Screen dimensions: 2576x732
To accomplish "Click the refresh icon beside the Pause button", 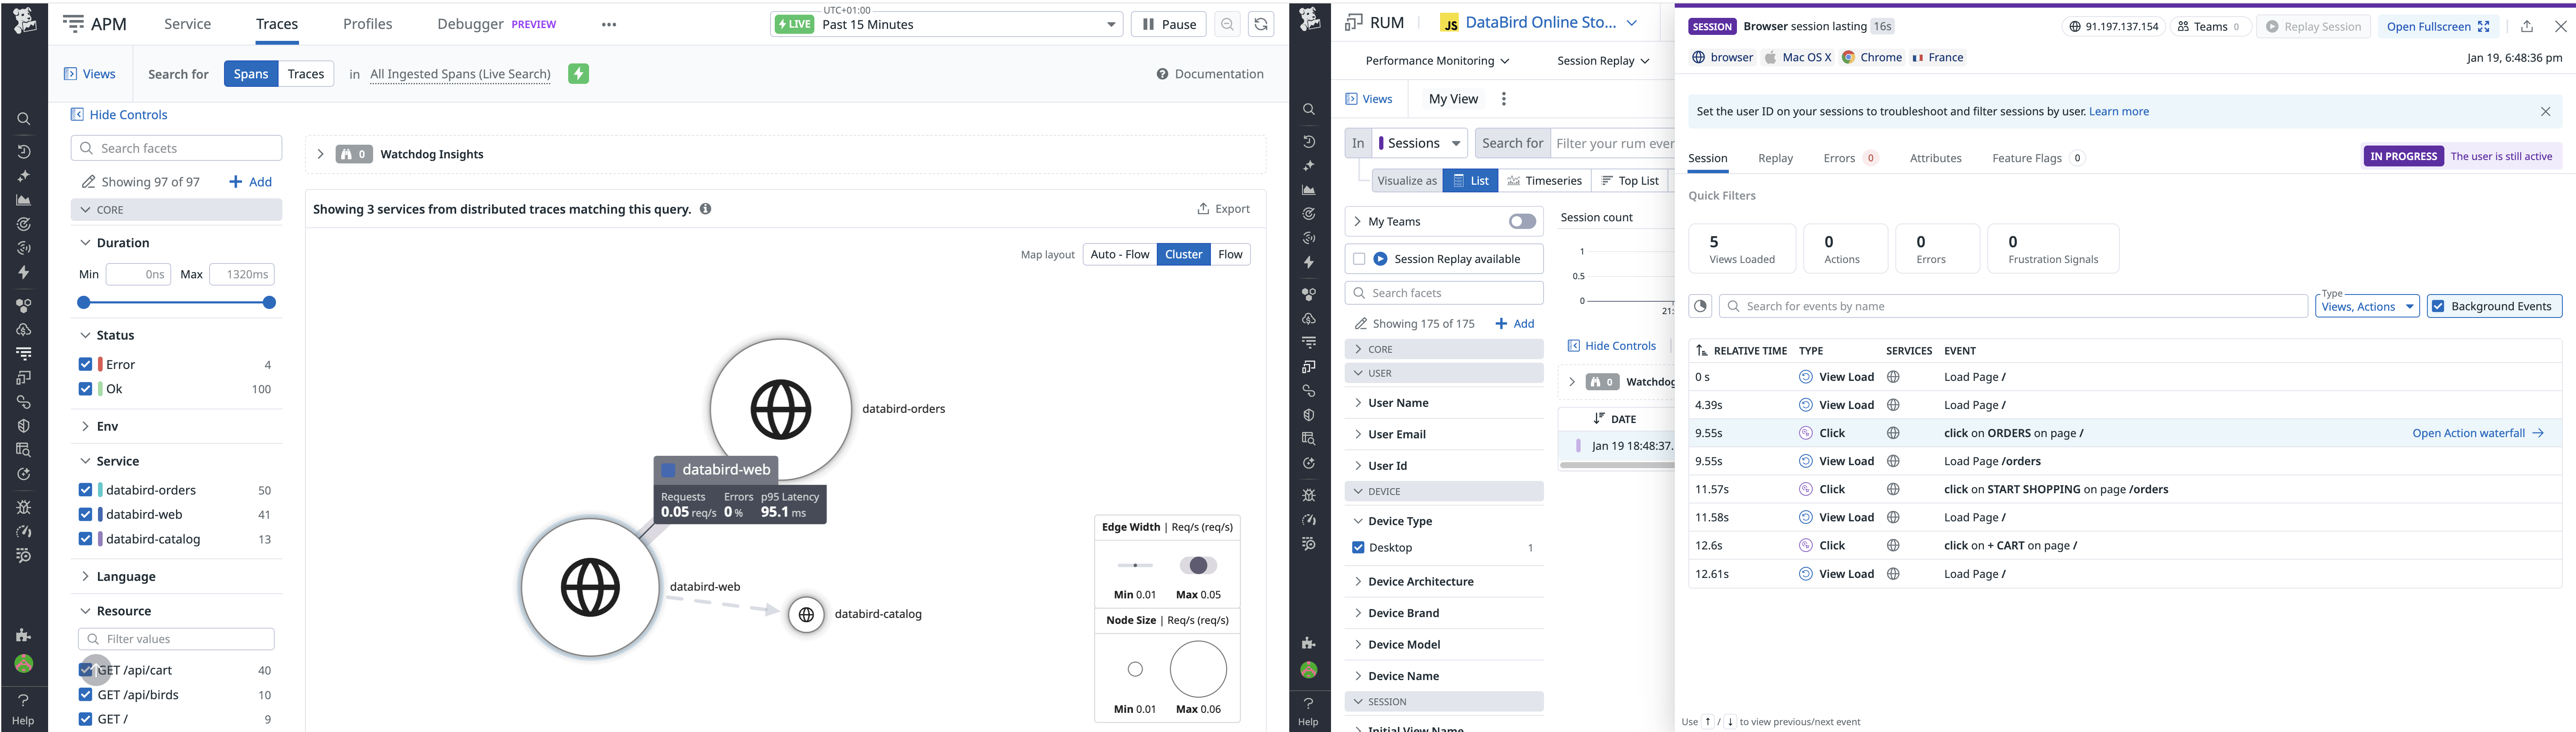I will click(1261, 23).
